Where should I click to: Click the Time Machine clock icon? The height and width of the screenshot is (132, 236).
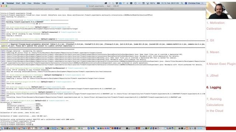(135, 3)
